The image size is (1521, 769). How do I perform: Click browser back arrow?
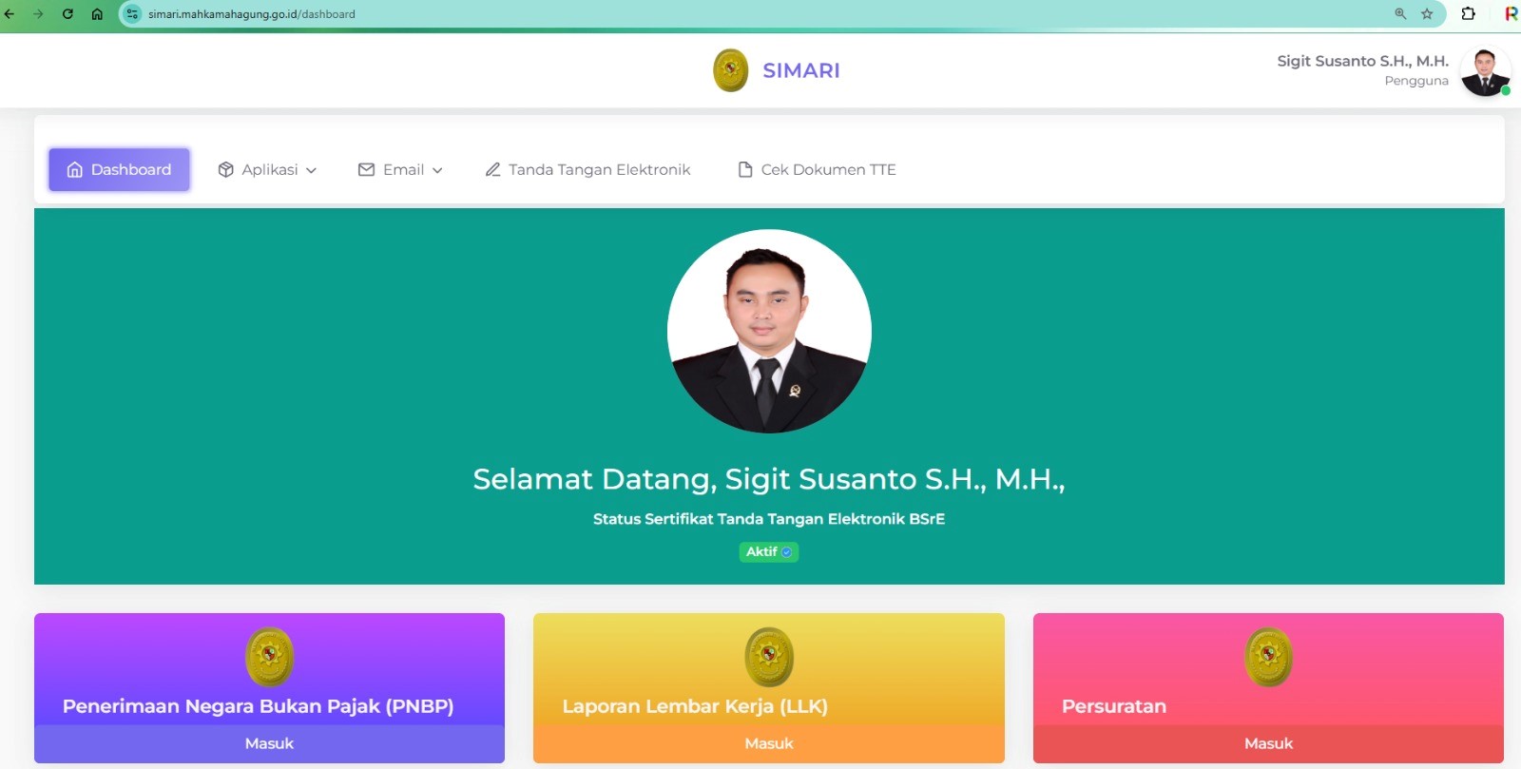[x=10, y=14]
